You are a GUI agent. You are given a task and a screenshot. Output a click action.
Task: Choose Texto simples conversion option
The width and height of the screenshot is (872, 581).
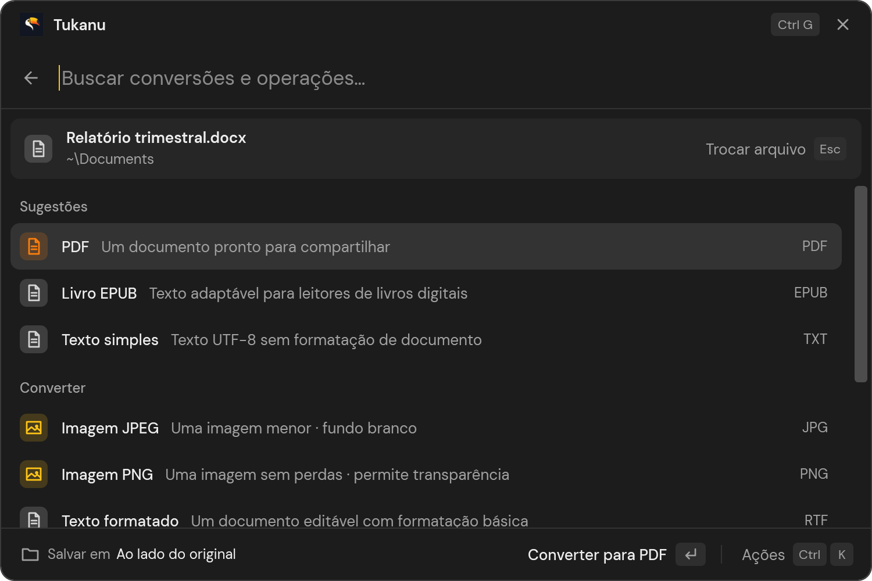point(426,339)
